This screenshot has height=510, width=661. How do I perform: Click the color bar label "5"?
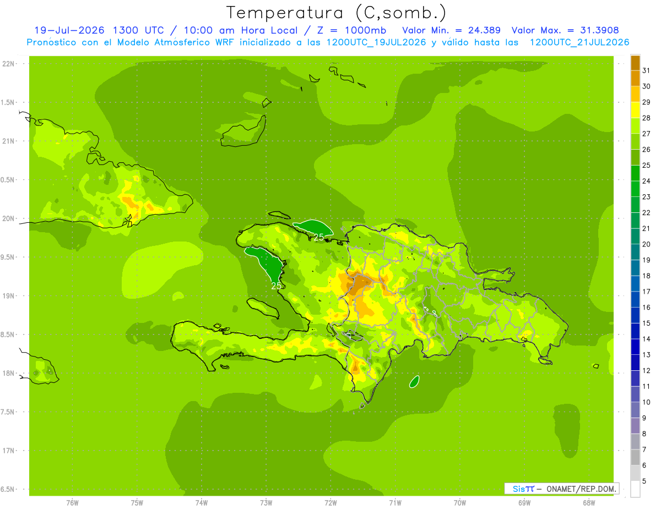pyautogui.click(x=645, y=481)
